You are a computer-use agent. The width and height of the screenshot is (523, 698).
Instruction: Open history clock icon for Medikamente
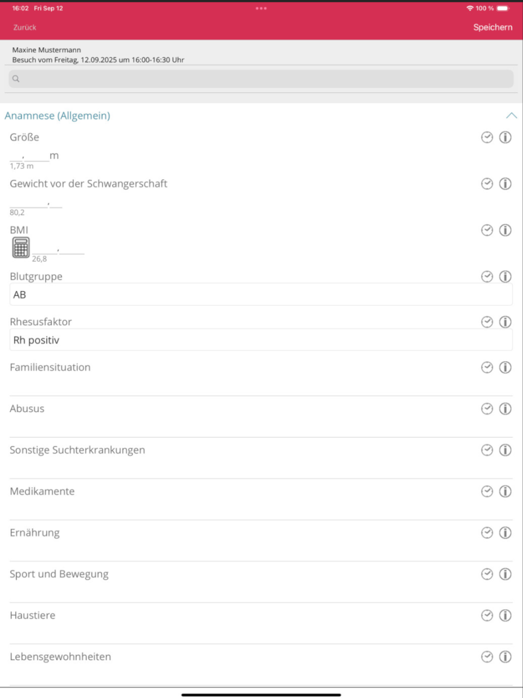coord(487,491)
